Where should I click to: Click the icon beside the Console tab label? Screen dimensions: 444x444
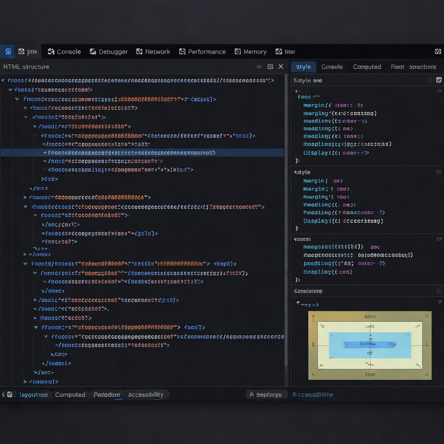tap(51, 52)
